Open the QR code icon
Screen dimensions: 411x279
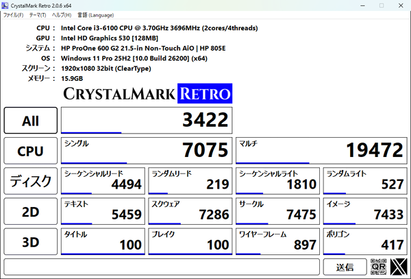(x=379, y=267)
